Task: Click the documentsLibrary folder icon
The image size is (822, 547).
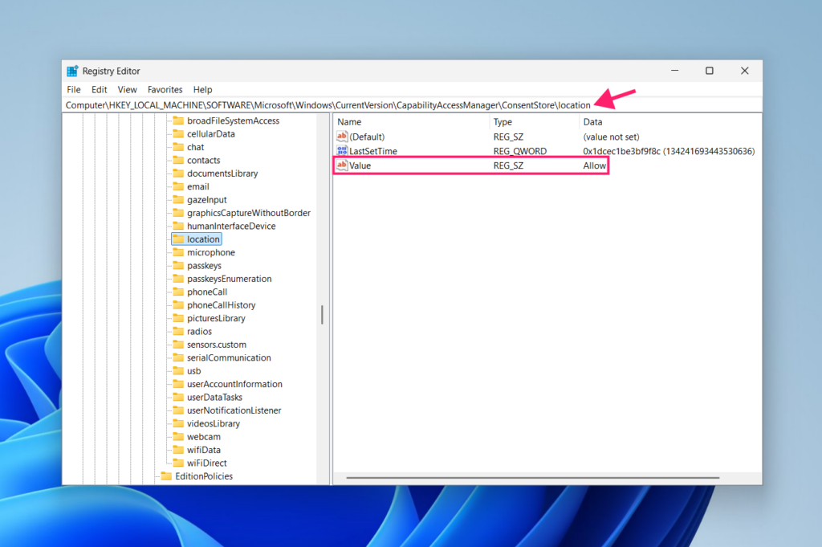Action: click(178, 173)
